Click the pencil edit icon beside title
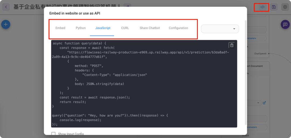 point(127,7)
